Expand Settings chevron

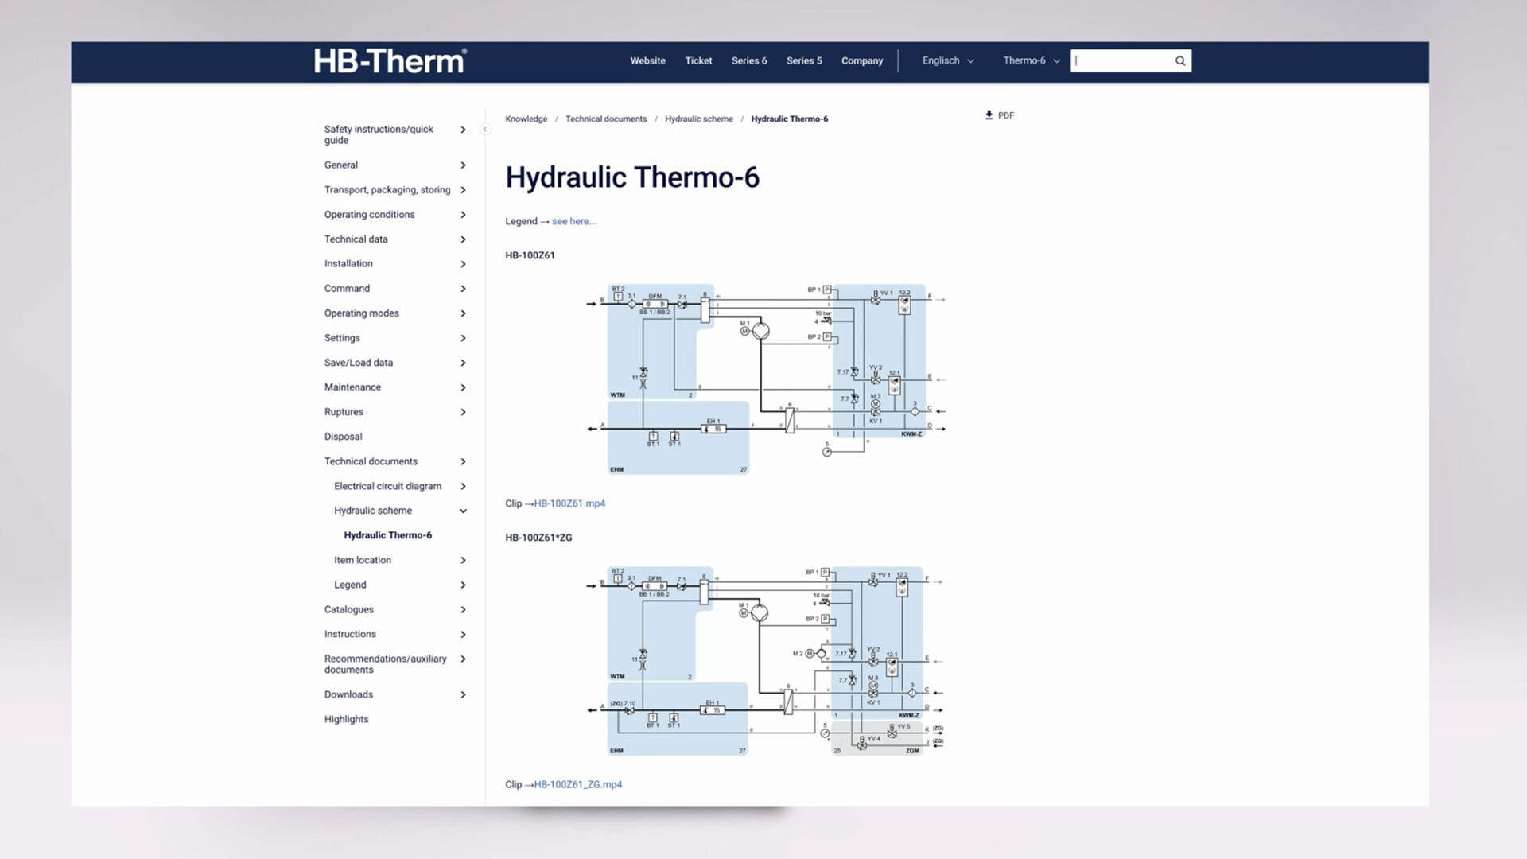(463, 338)
